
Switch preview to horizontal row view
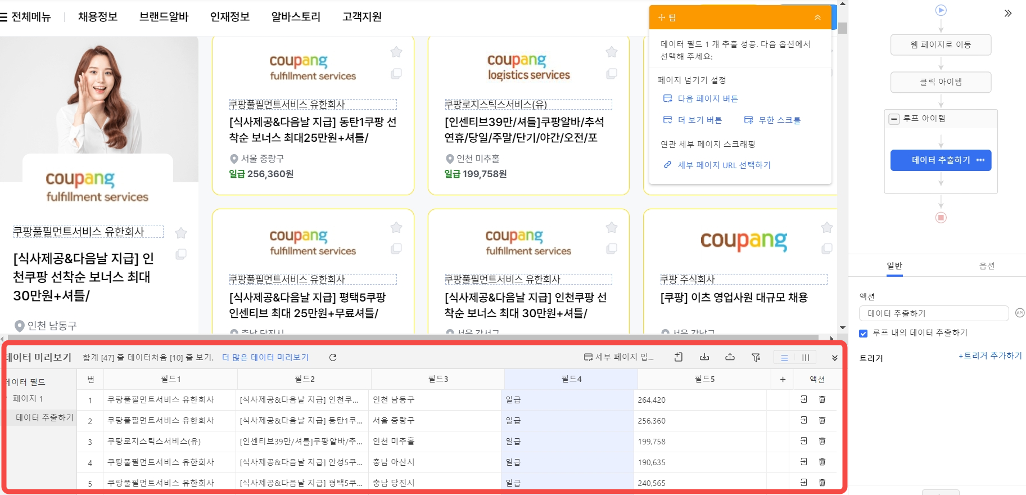coord(784,357)
